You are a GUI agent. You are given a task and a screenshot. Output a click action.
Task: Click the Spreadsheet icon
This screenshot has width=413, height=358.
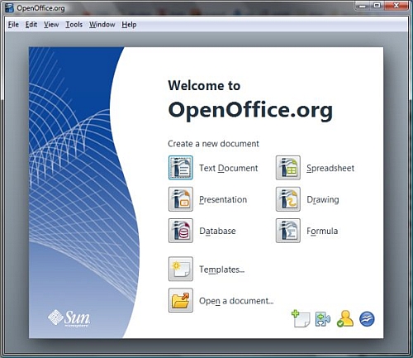point(288,168)
